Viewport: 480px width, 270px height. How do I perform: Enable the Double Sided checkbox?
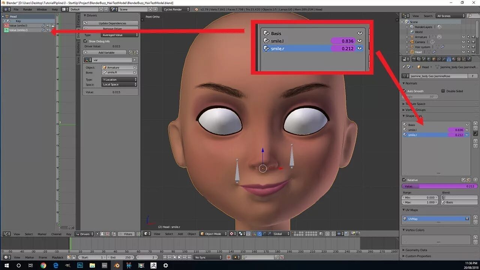[443, 91]
